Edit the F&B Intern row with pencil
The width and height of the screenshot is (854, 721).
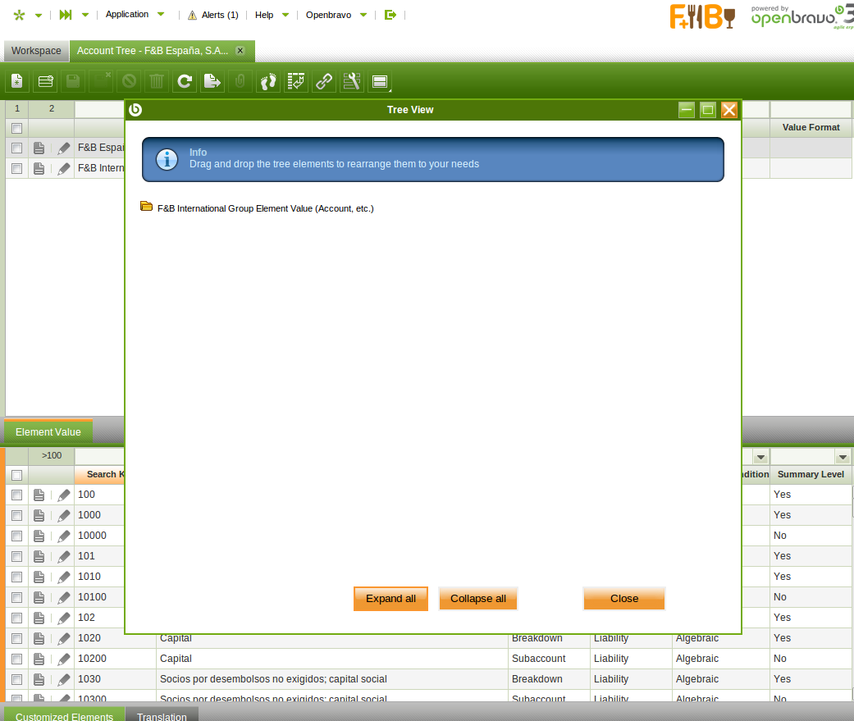coord(64,169)
